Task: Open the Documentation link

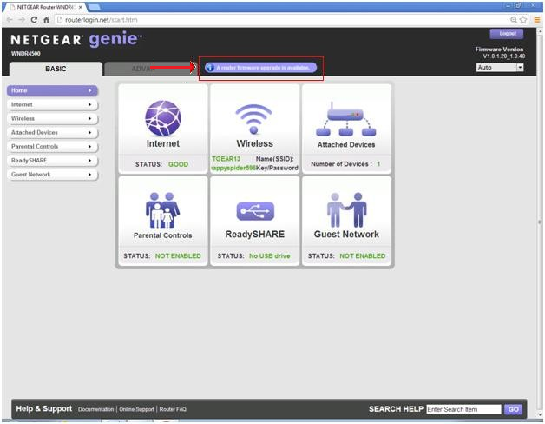Action: coord(96,409)
